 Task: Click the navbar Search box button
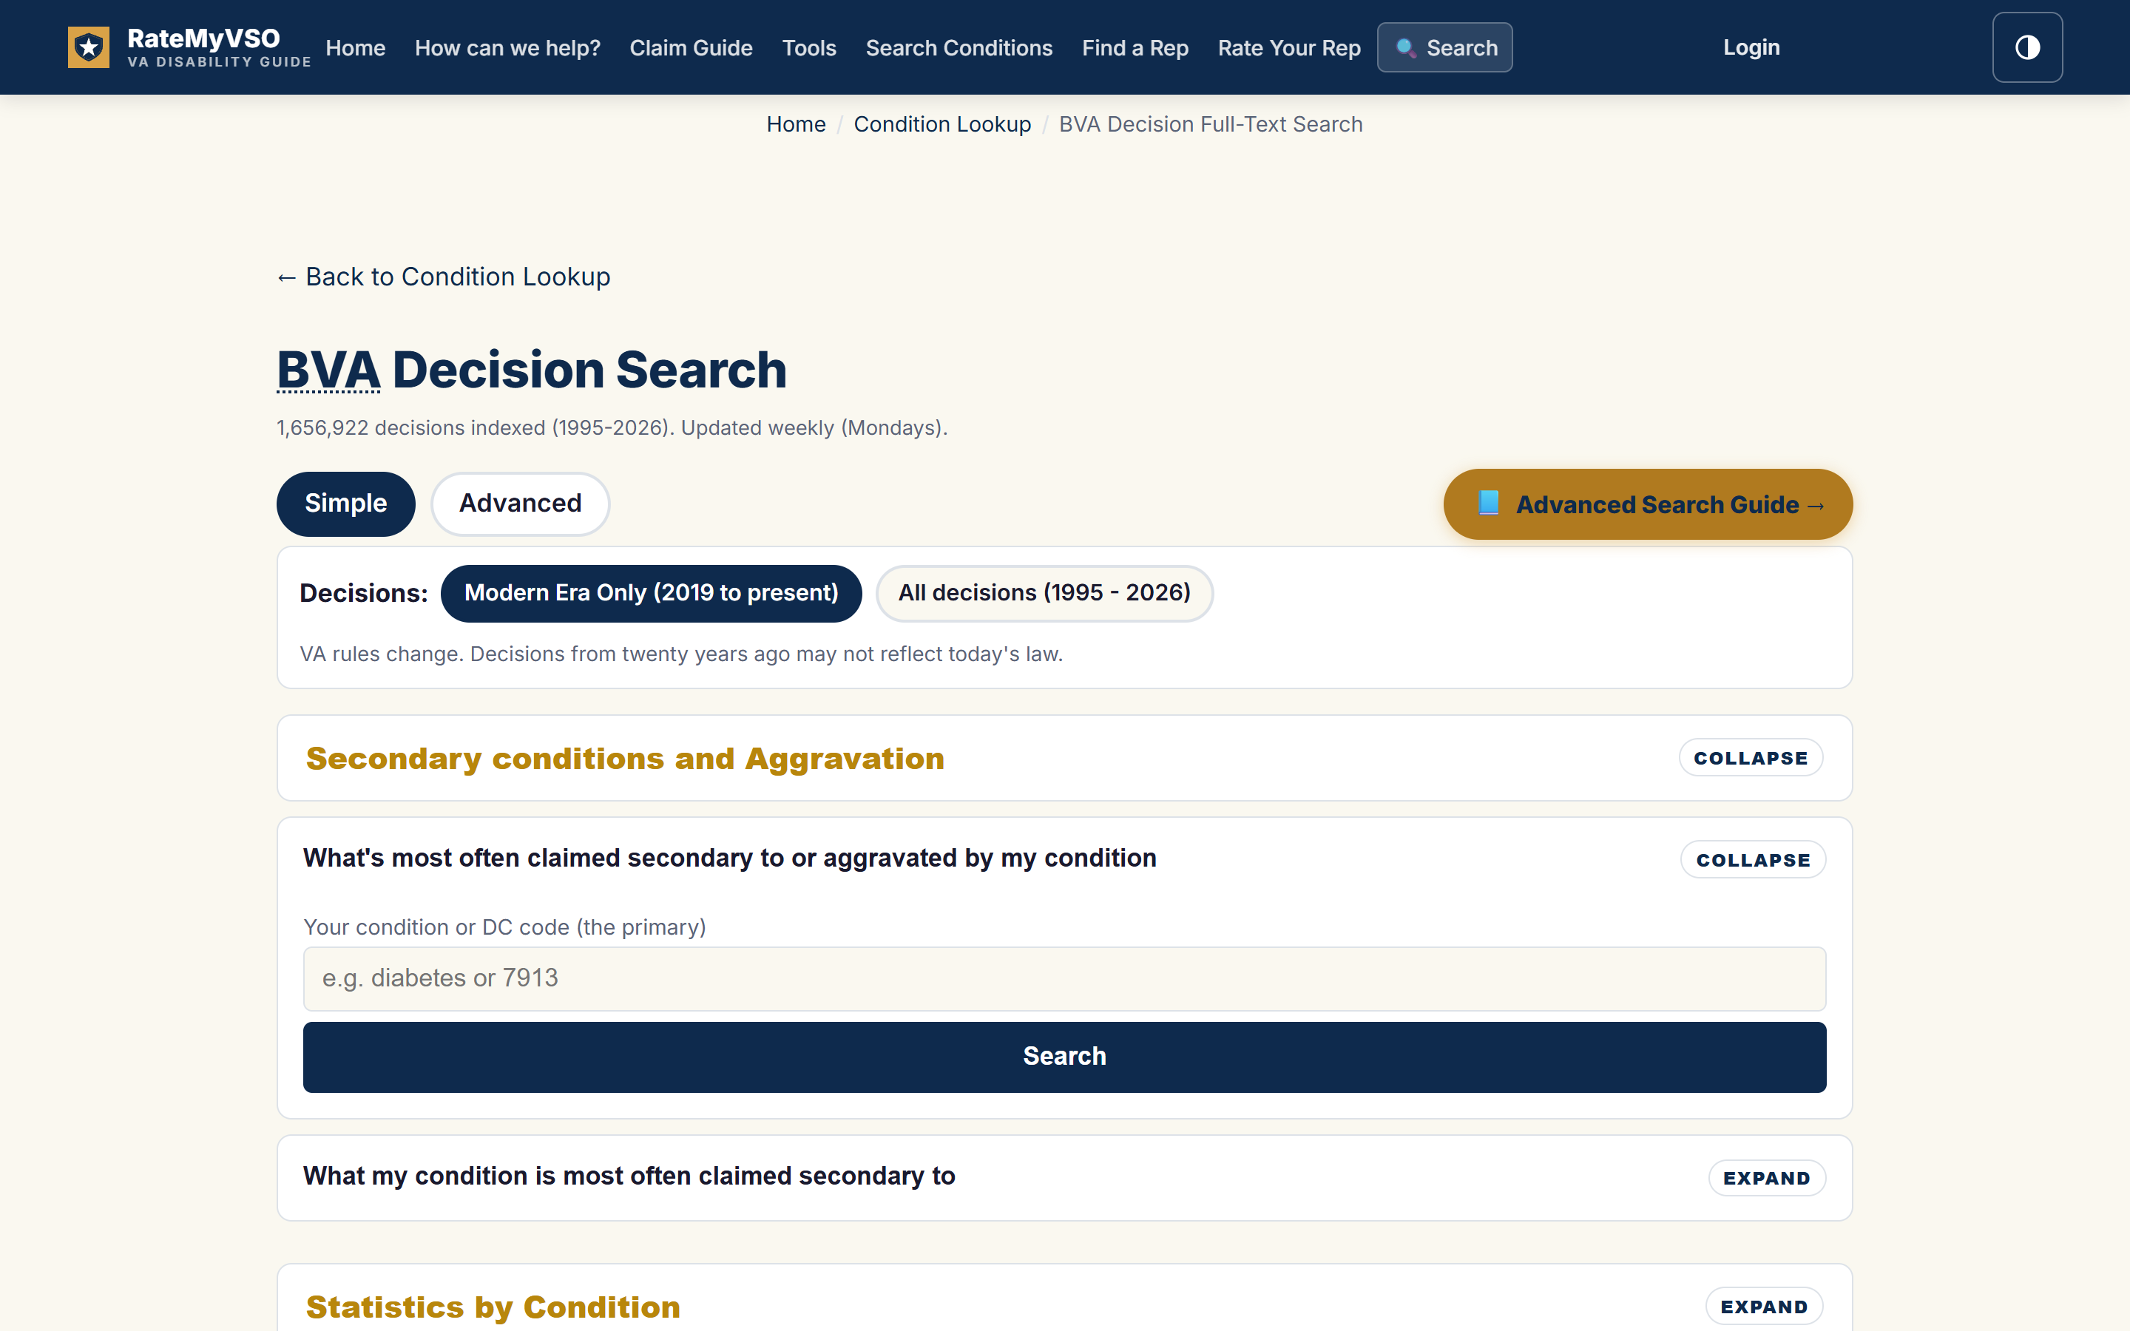[x=1444, y=47]
